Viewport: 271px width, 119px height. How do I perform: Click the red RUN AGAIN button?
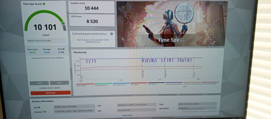(x=51, y=93)
